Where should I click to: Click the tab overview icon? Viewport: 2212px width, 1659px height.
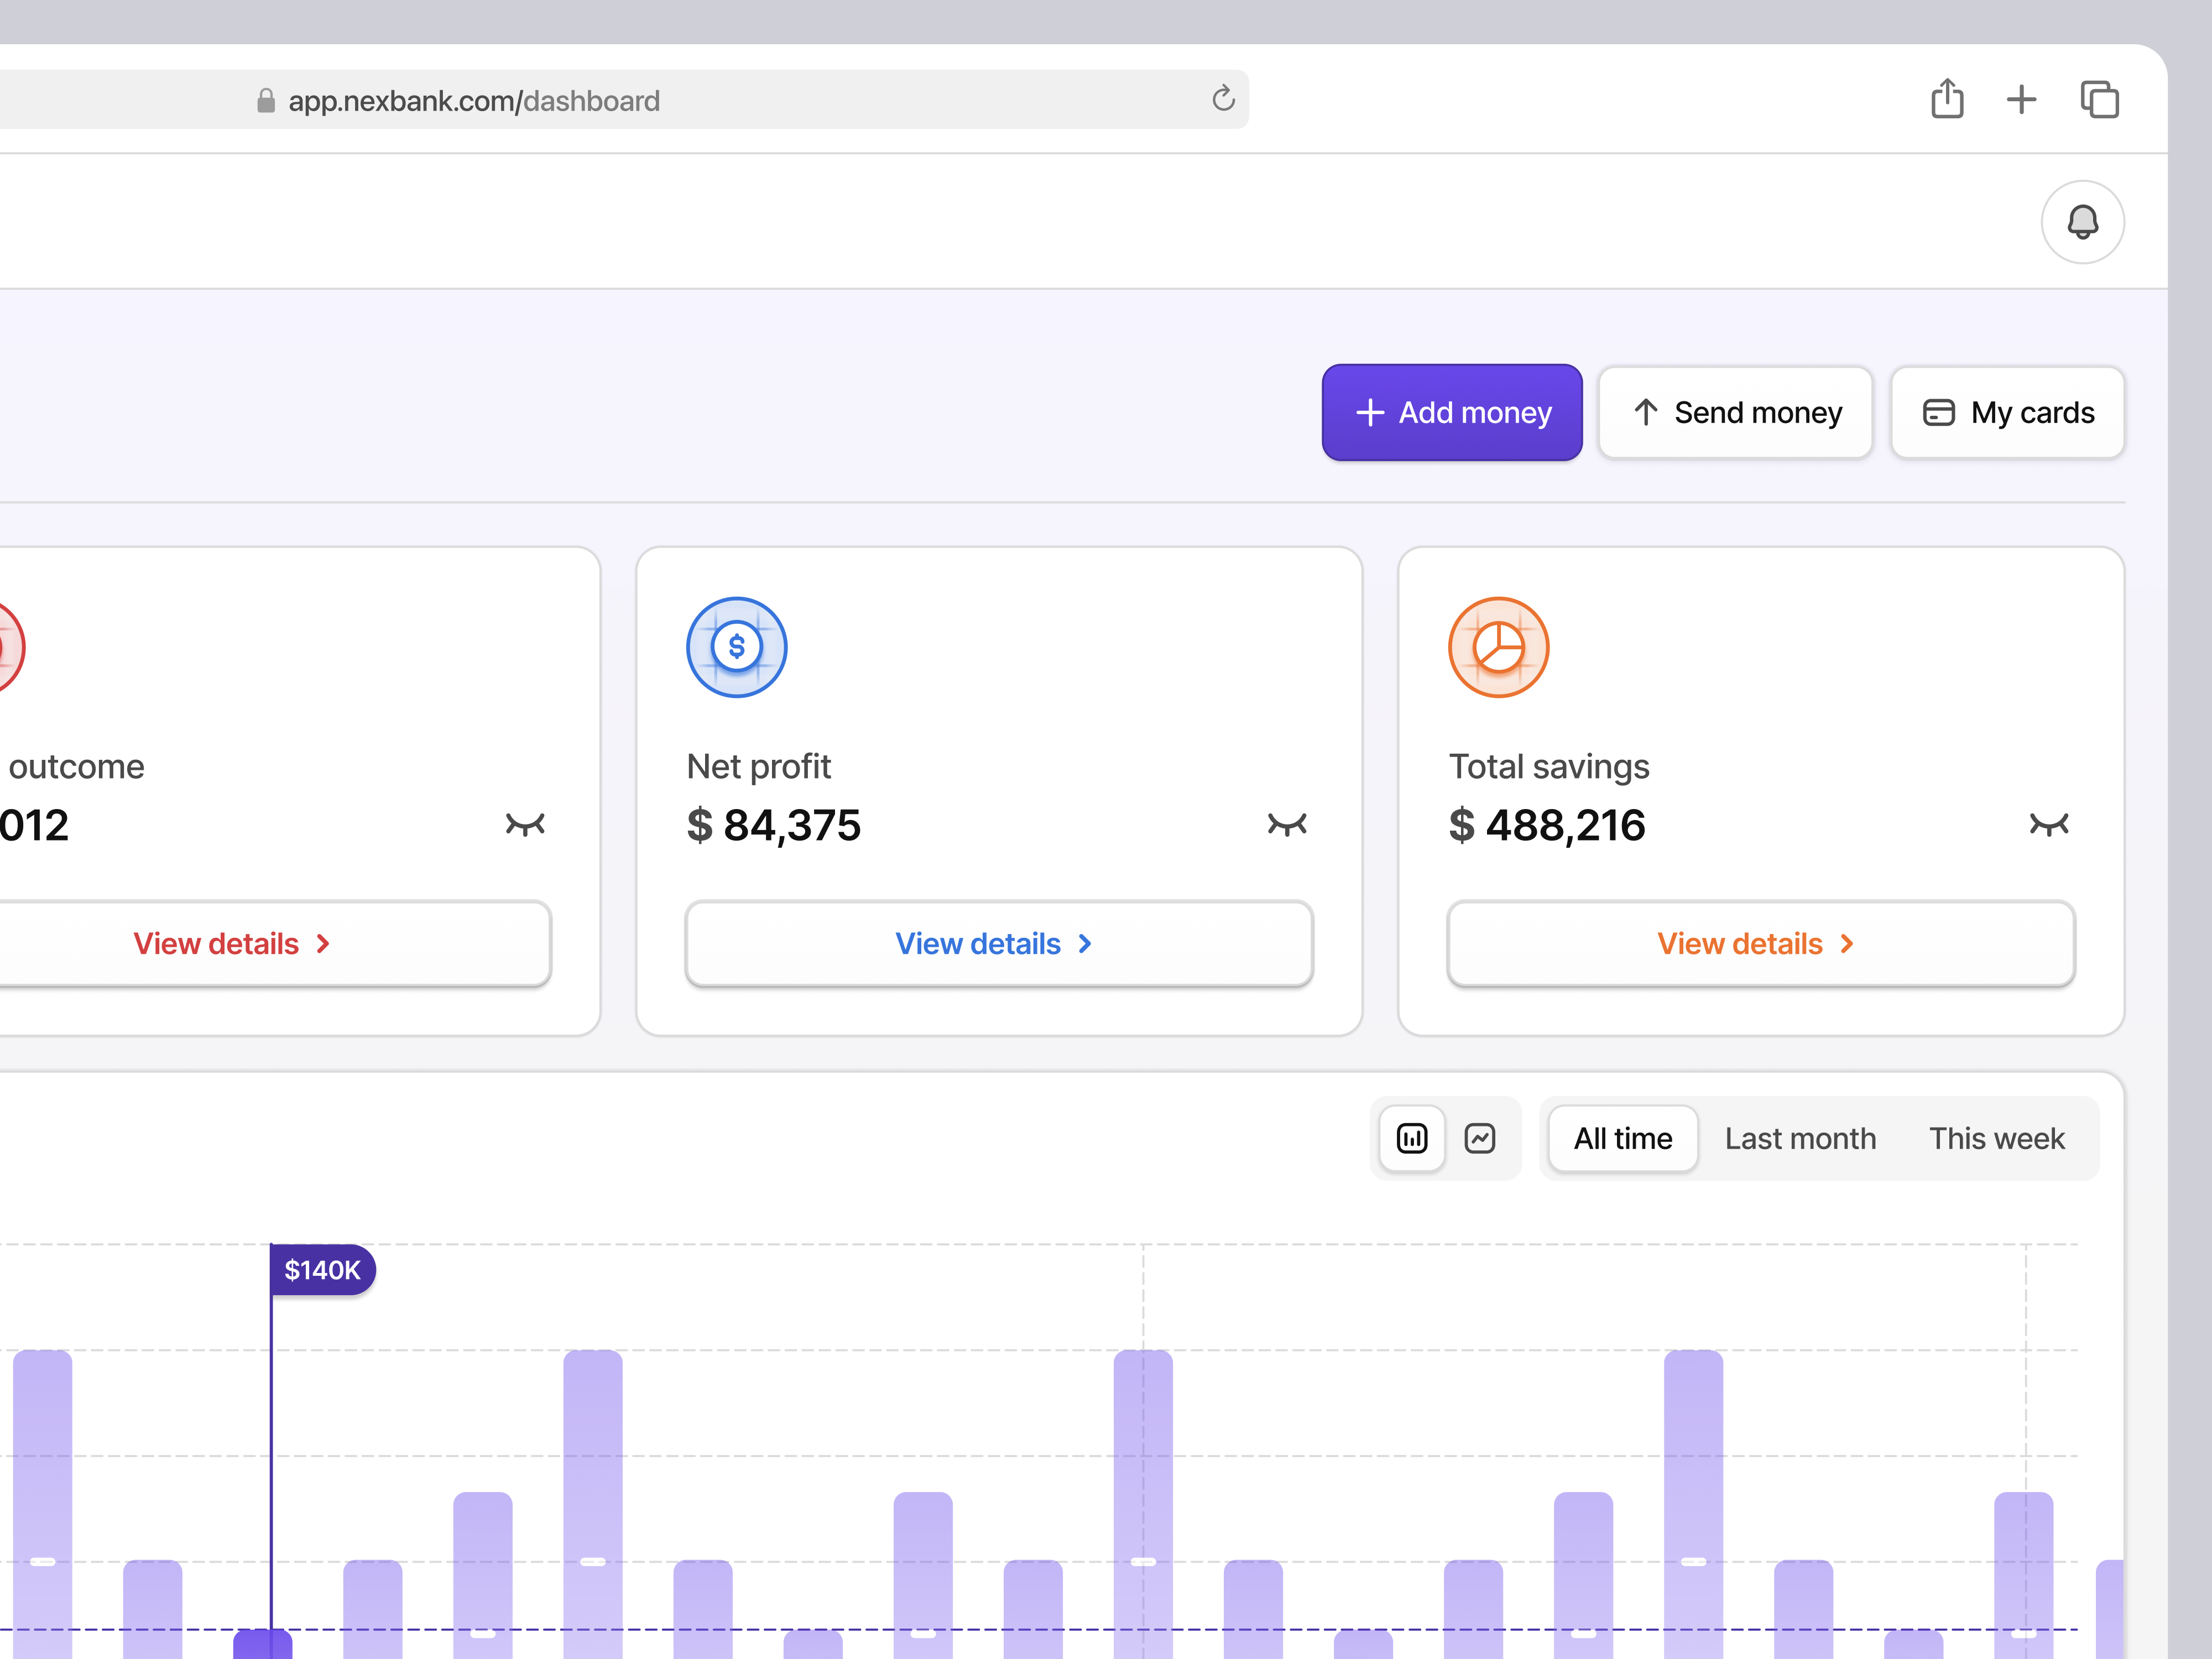coord(2099,99)
